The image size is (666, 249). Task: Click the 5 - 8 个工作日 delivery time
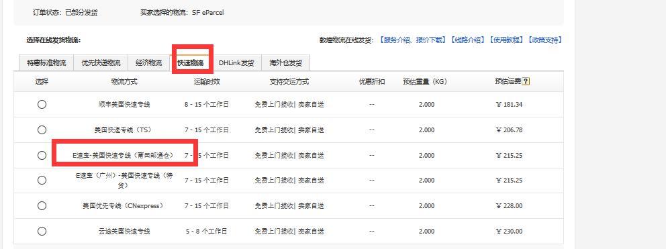coord(206,232)
